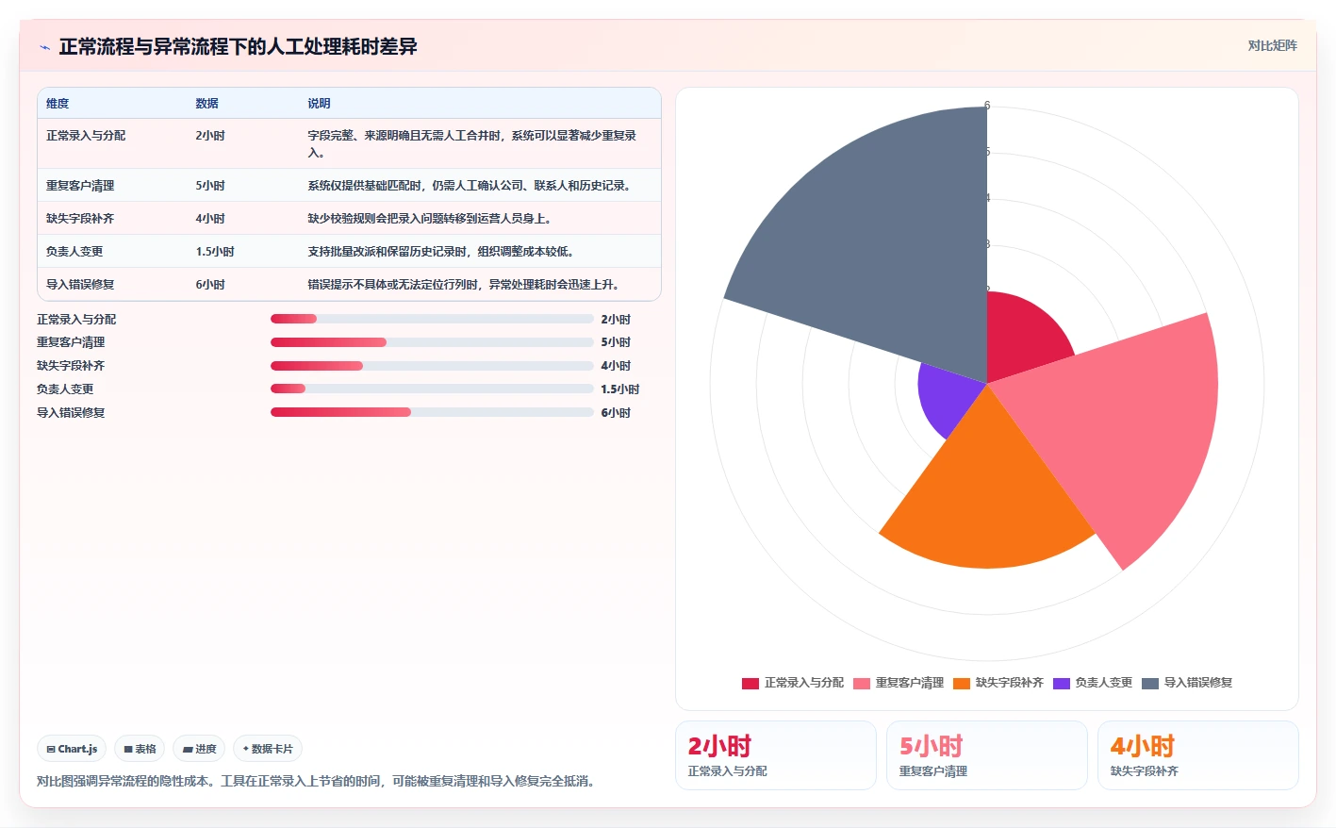
Task: Click the 维度 column header
Action: pyautogui.click(x=58, y=104)
